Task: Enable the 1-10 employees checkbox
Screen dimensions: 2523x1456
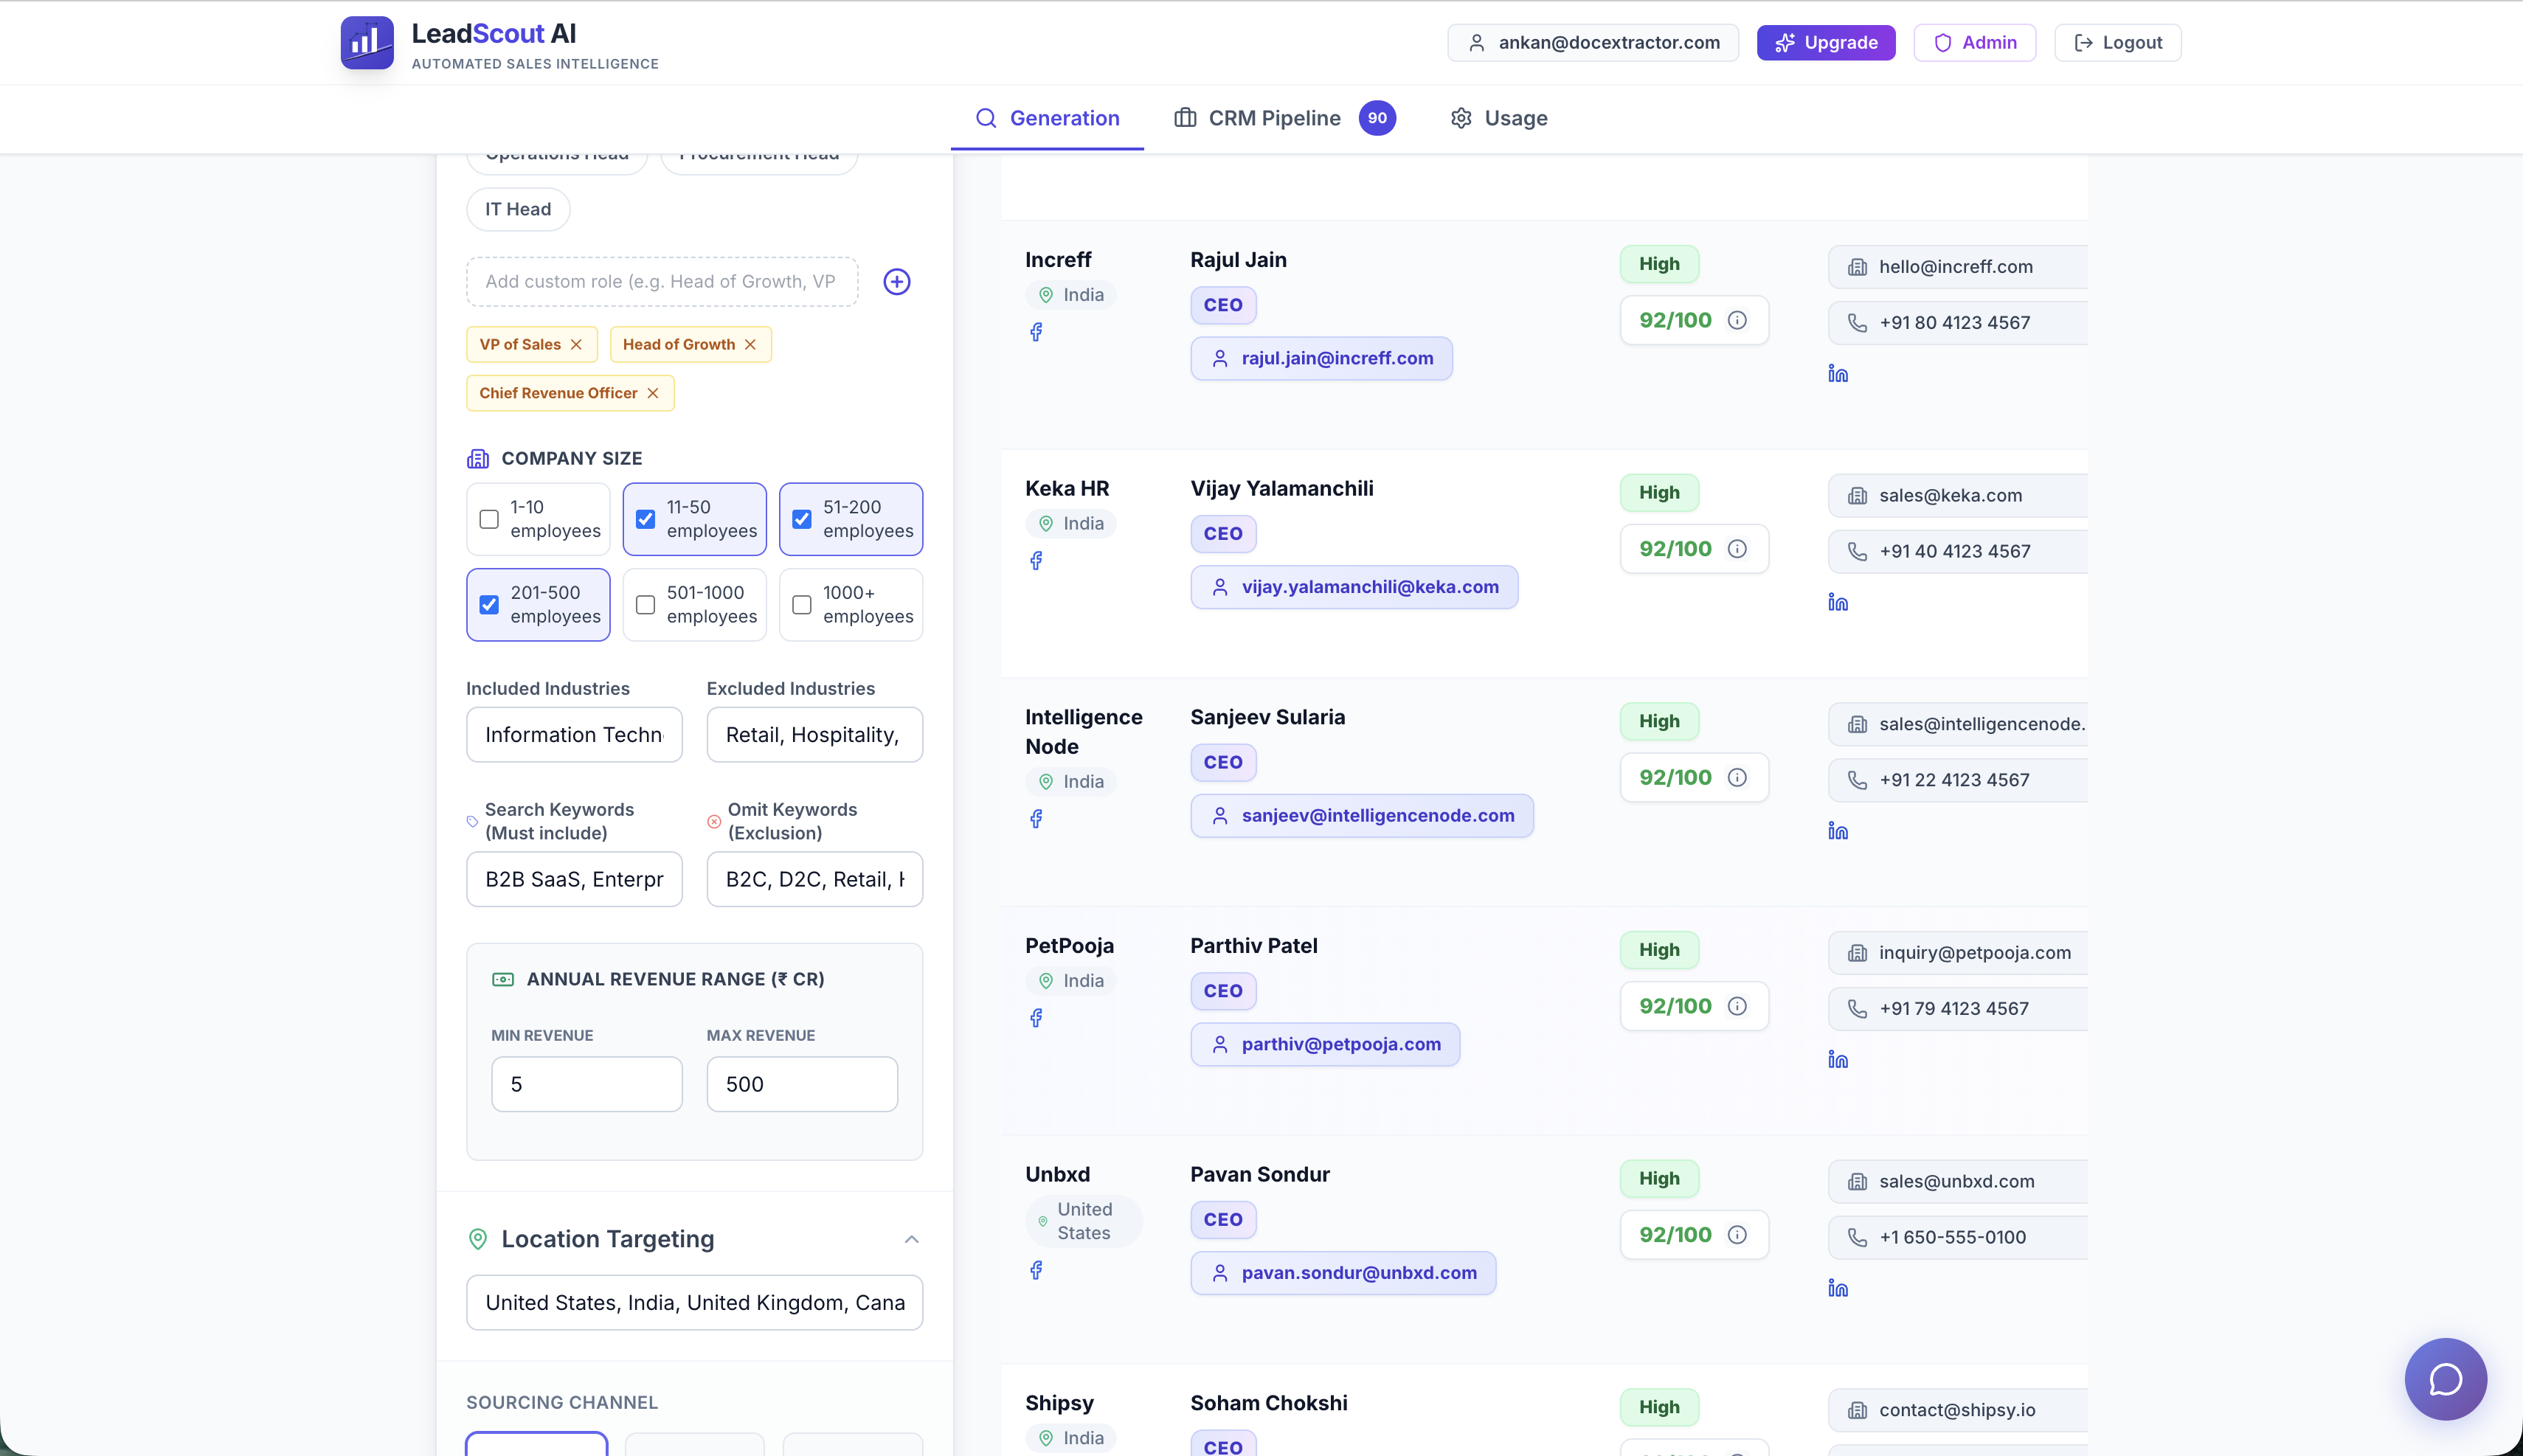Action: (x=488, y=519)
